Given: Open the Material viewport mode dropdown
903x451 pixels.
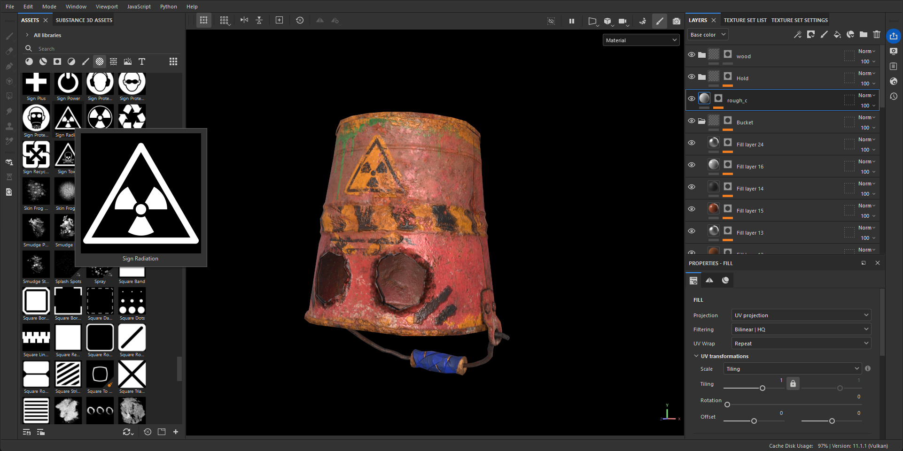Looking at the screenshot, I should coord(641,40).
